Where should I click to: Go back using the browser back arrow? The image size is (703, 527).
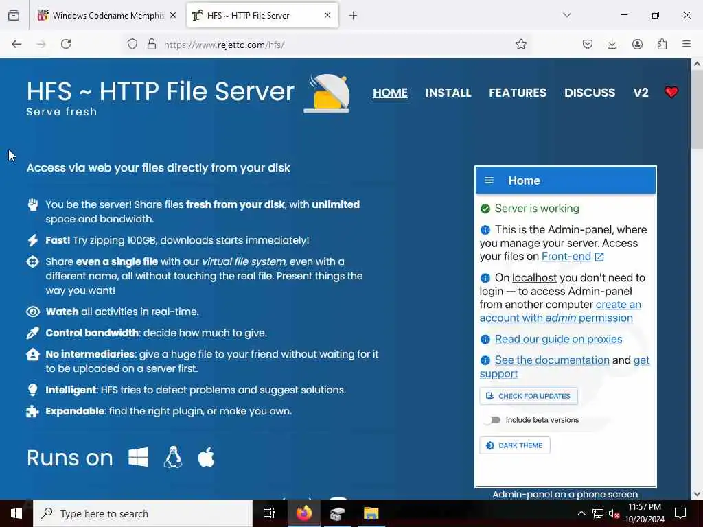point(16,44)
